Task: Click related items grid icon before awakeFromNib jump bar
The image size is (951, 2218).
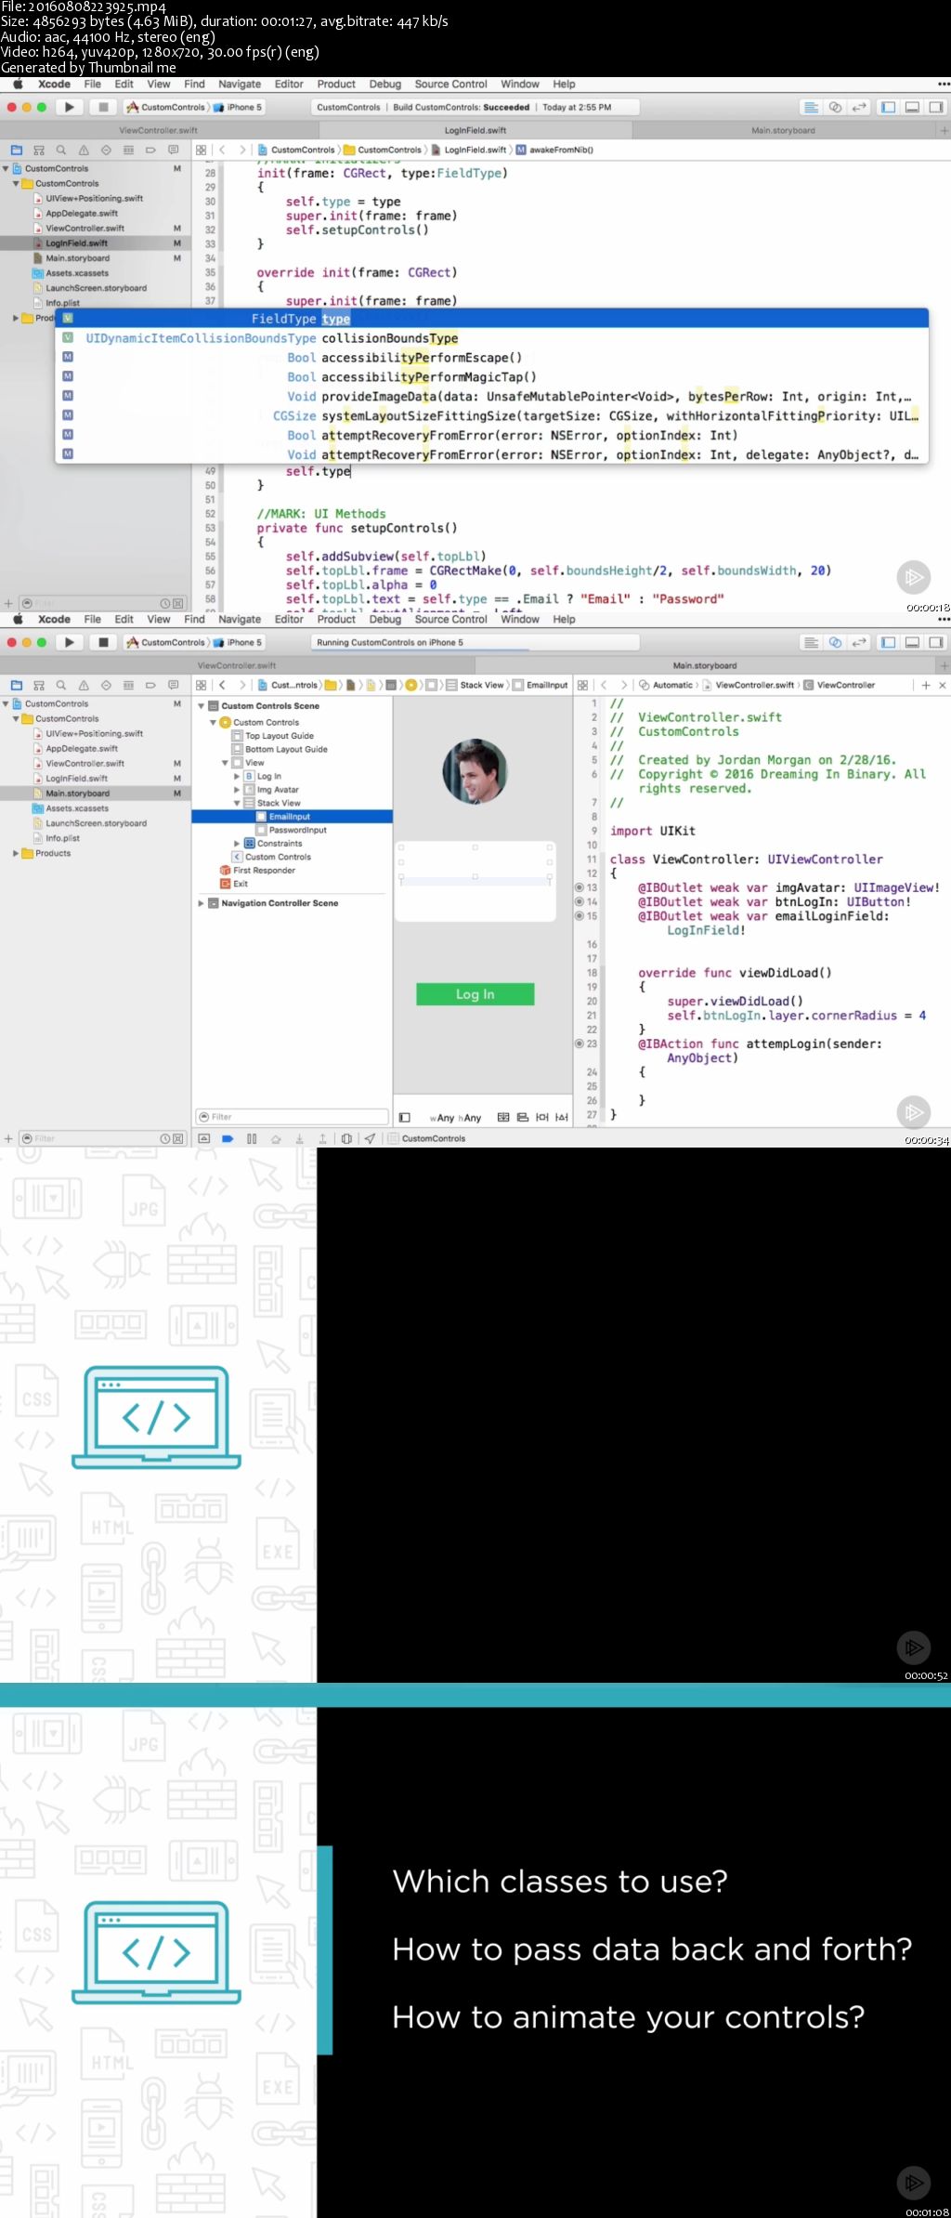Action: (202, 150)
